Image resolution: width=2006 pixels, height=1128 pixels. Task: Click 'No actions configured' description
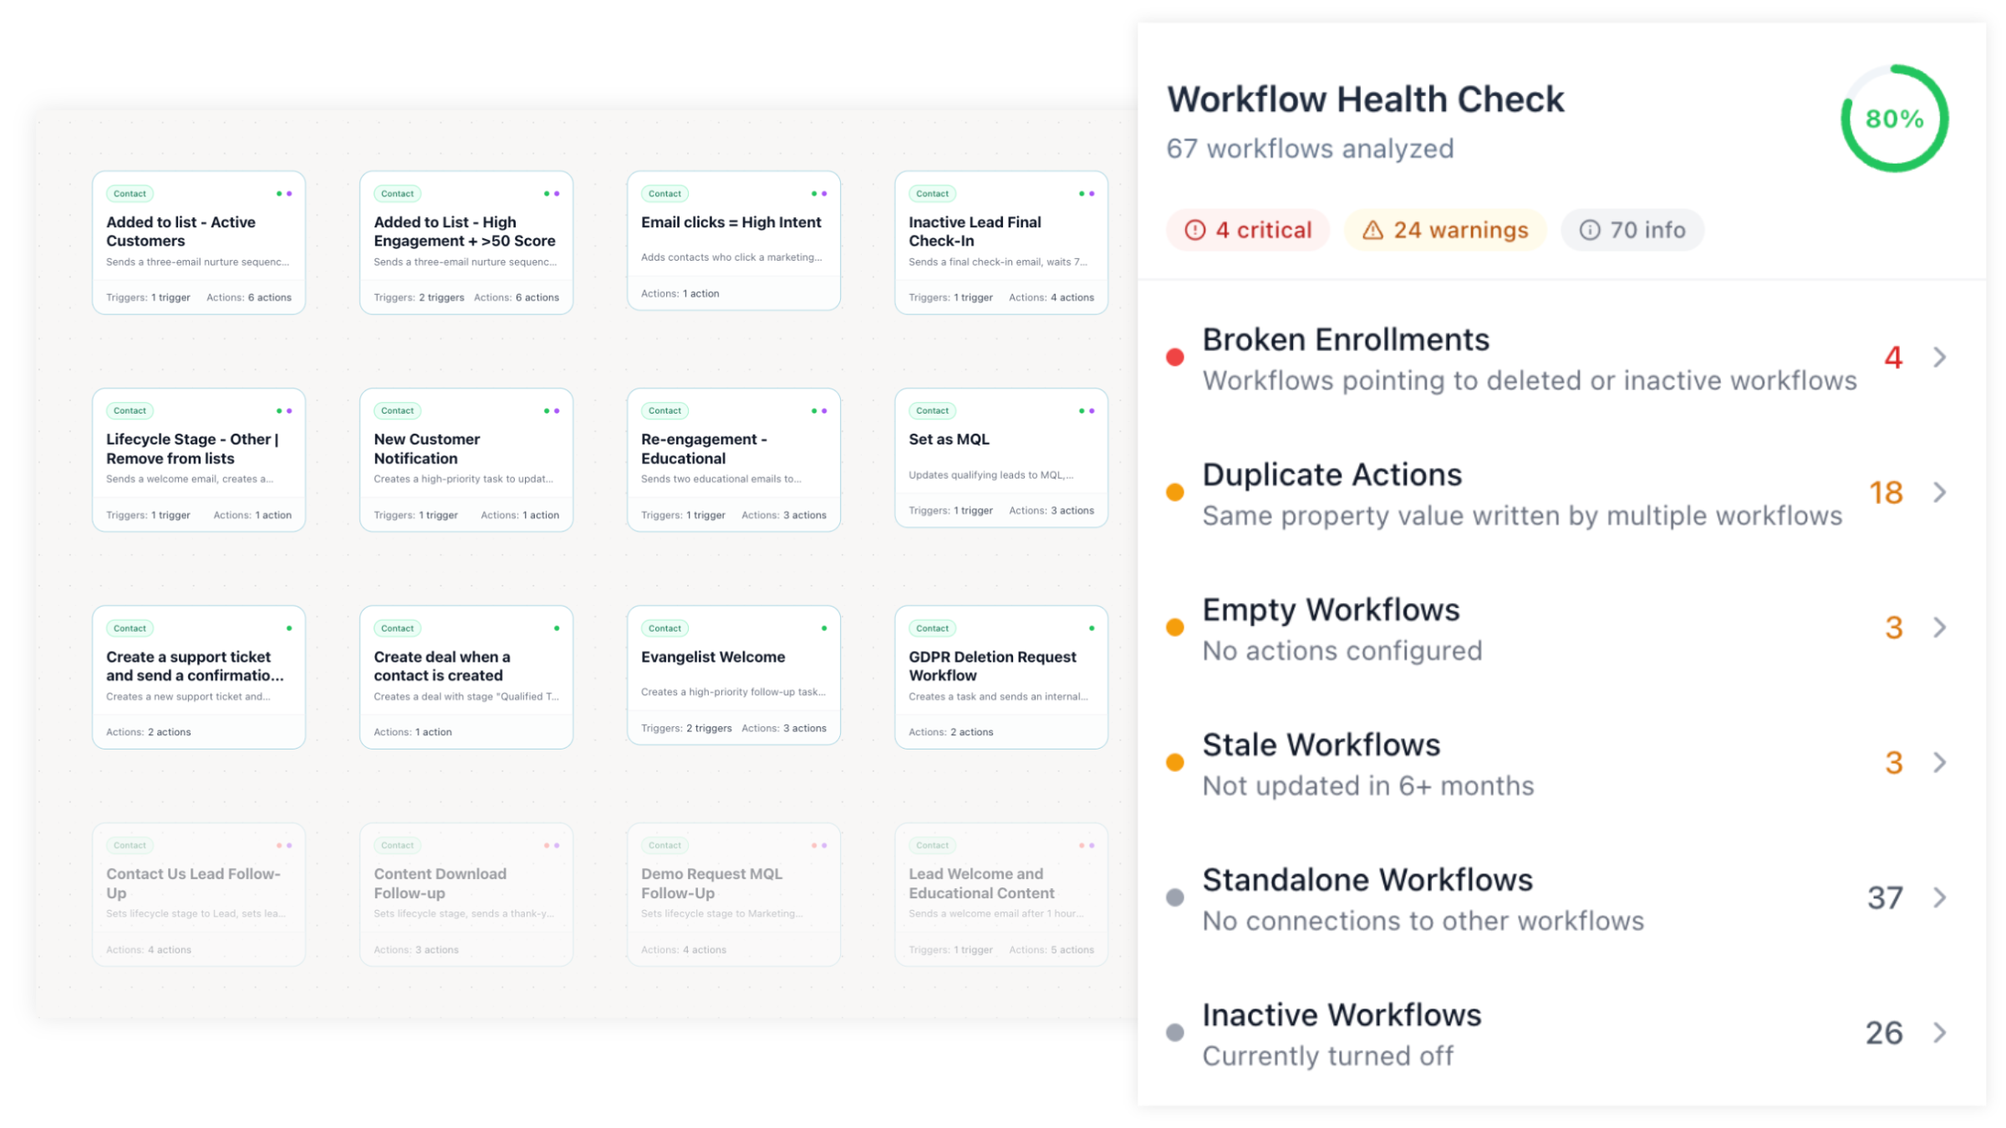coord(1342,651)
